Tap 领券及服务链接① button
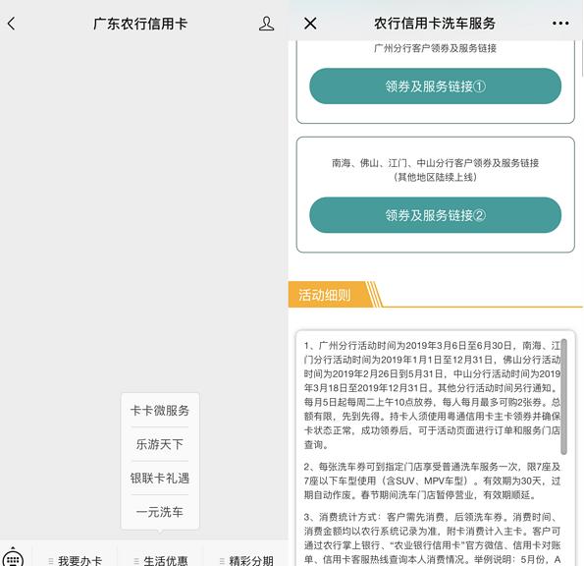 click(x=435, y=86)
